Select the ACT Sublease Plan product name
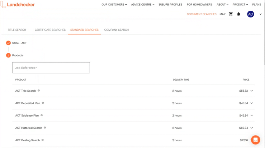The height and width of the screenshot is (148, 265). pos(27,116)
